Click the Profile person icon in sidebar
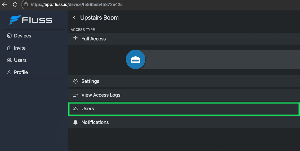 9,72
